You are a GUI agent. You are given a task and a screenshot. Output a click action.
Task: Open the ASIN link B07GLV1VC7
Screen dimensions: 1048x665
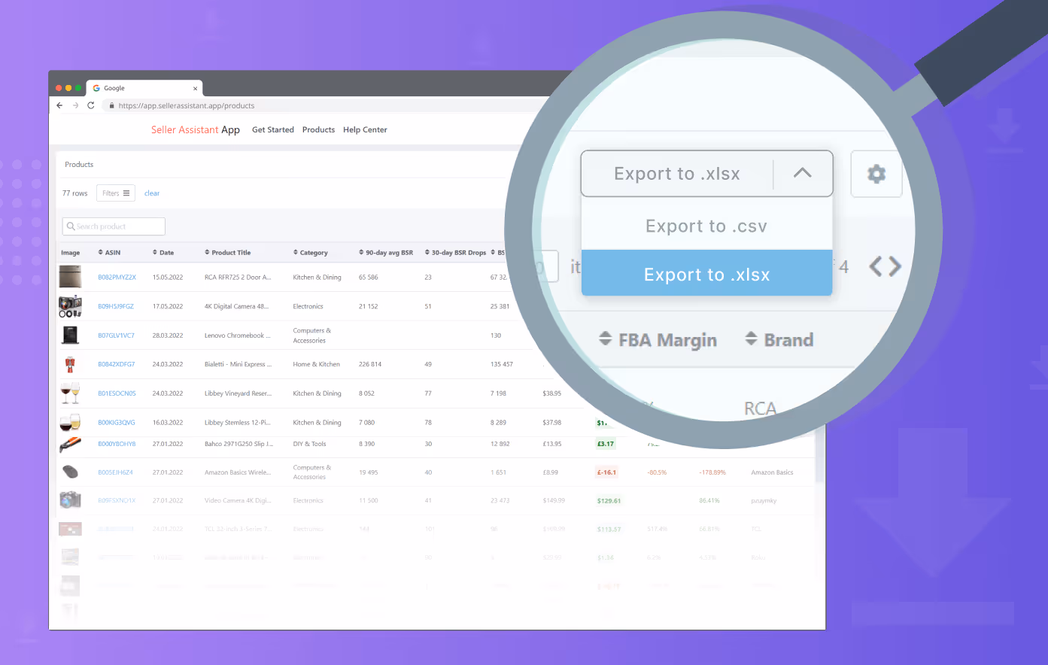[x=116, y=336]
